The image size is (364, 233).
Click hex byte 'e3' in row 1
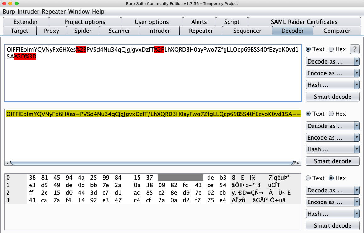[32, 185]
